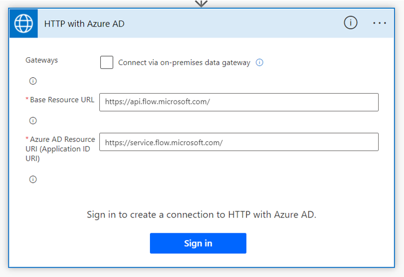Click the Azure AD Resource URI field label
Image resolution: width=404 pixels, height=277 pixels.
click(x=61, y=149)
